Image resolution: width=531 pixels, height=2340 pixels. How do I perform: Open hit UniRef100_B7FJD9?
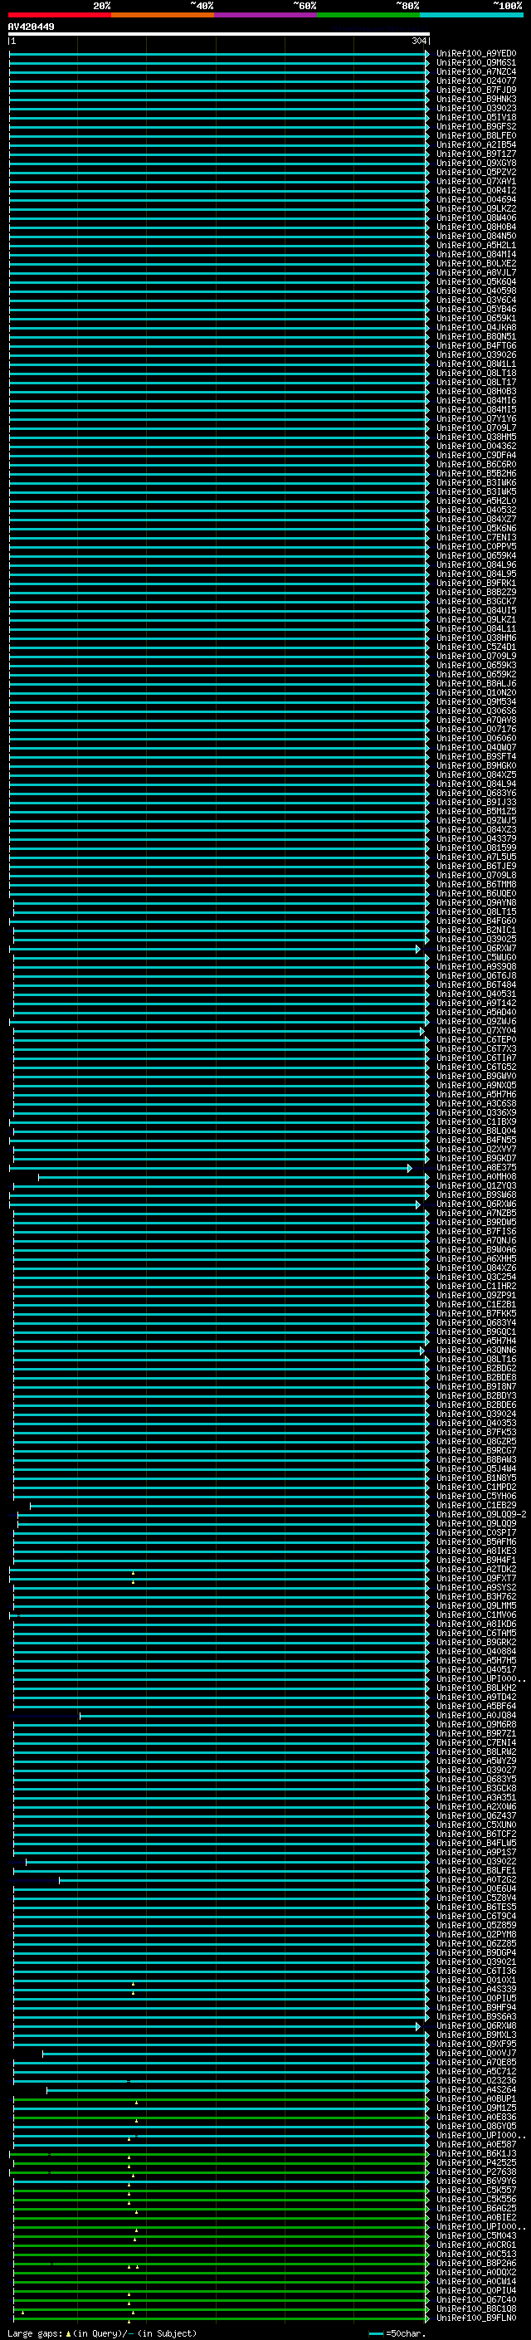tap(475, 90)
